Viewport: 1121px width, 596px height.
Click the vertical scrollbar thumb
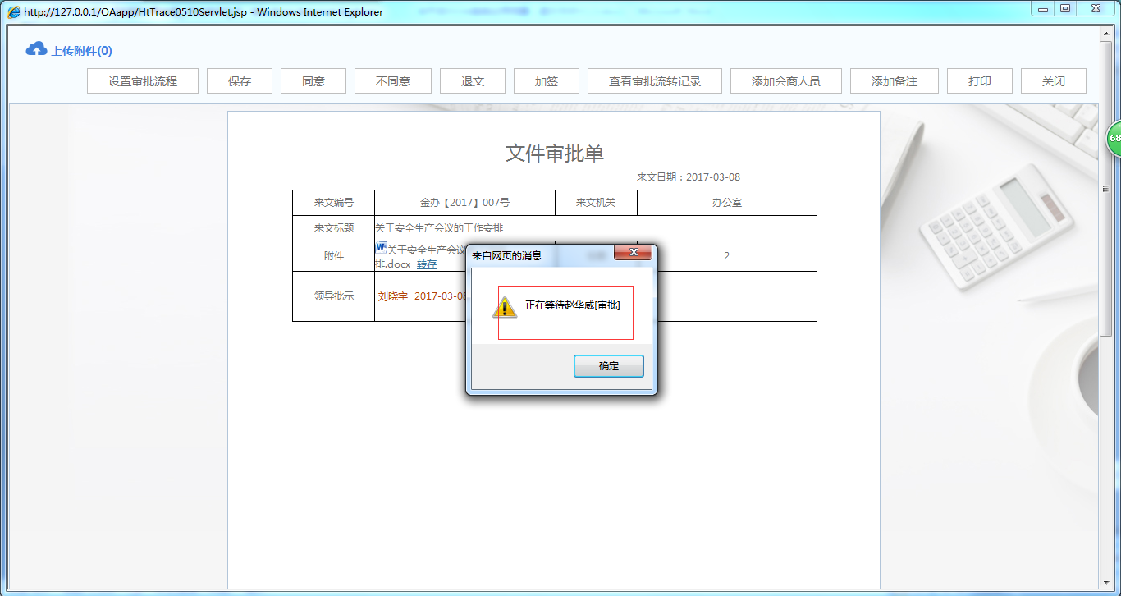(1106, 189)
